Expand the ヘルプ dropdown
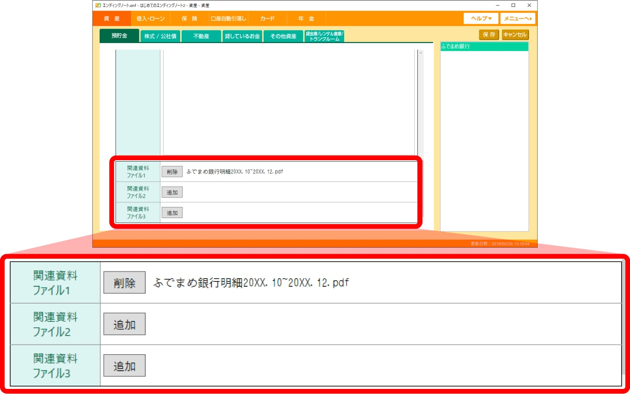Screen dimensions: 630x394 481,19
